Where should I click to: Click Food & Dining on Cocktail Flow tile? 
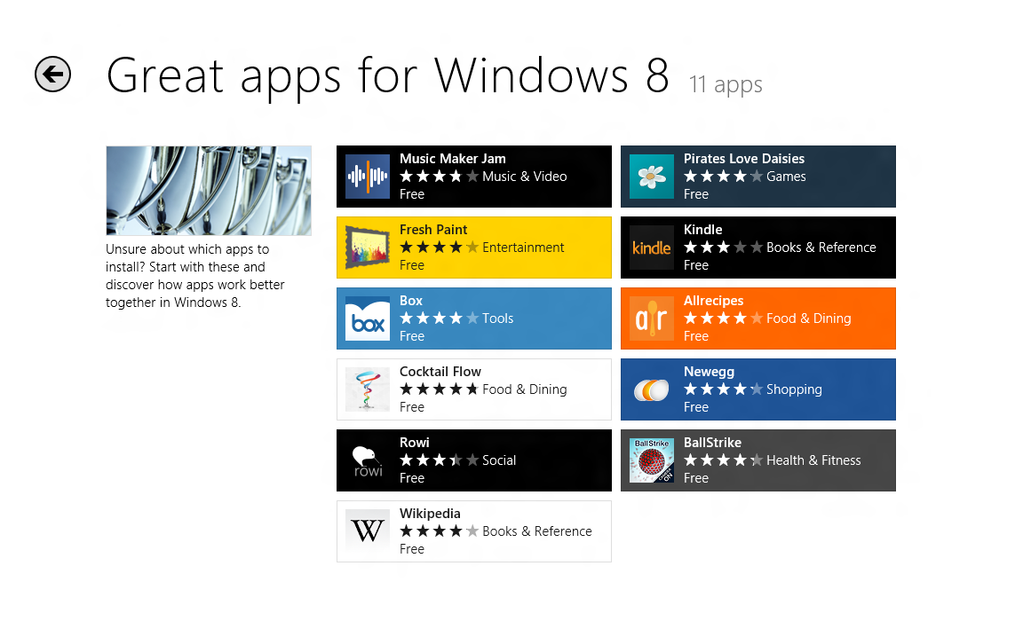[x=525, y=389]
